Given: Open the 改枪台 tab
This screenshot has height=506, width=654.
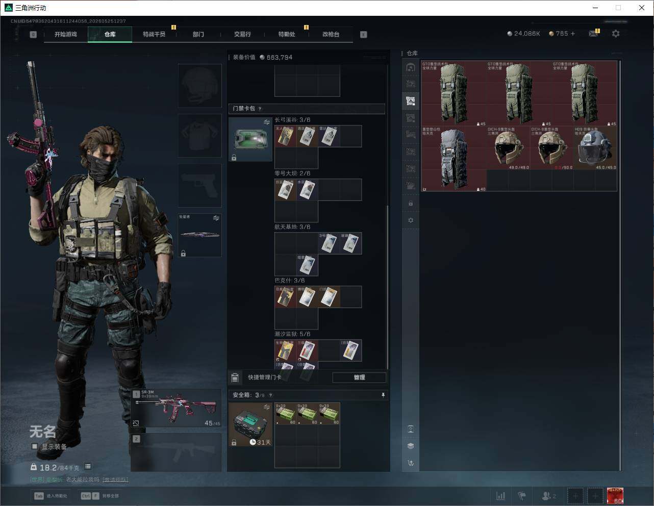Looking at the screenshot, I should [x=331, y=34].
